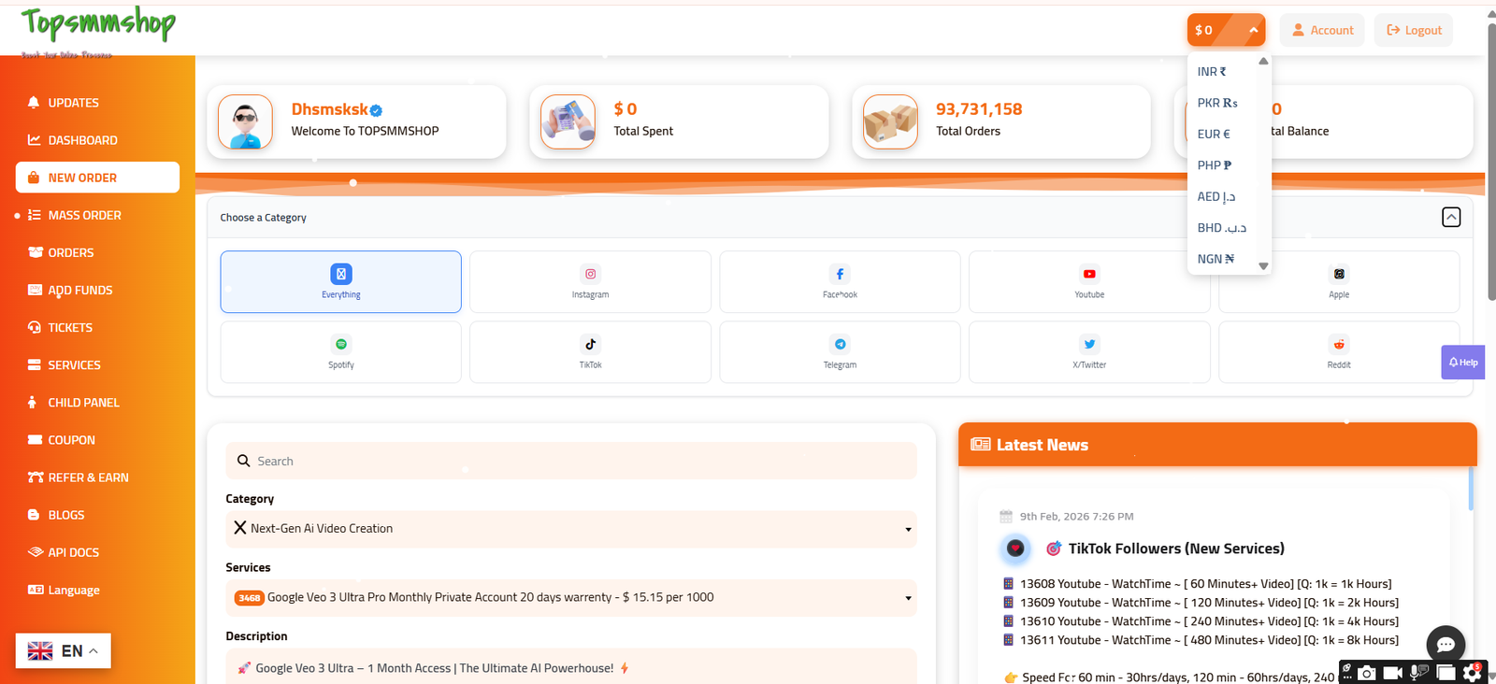
Task: Click the microphone icon in capture toolbar
Action: pyautogui.click(x=1419, y=673)
